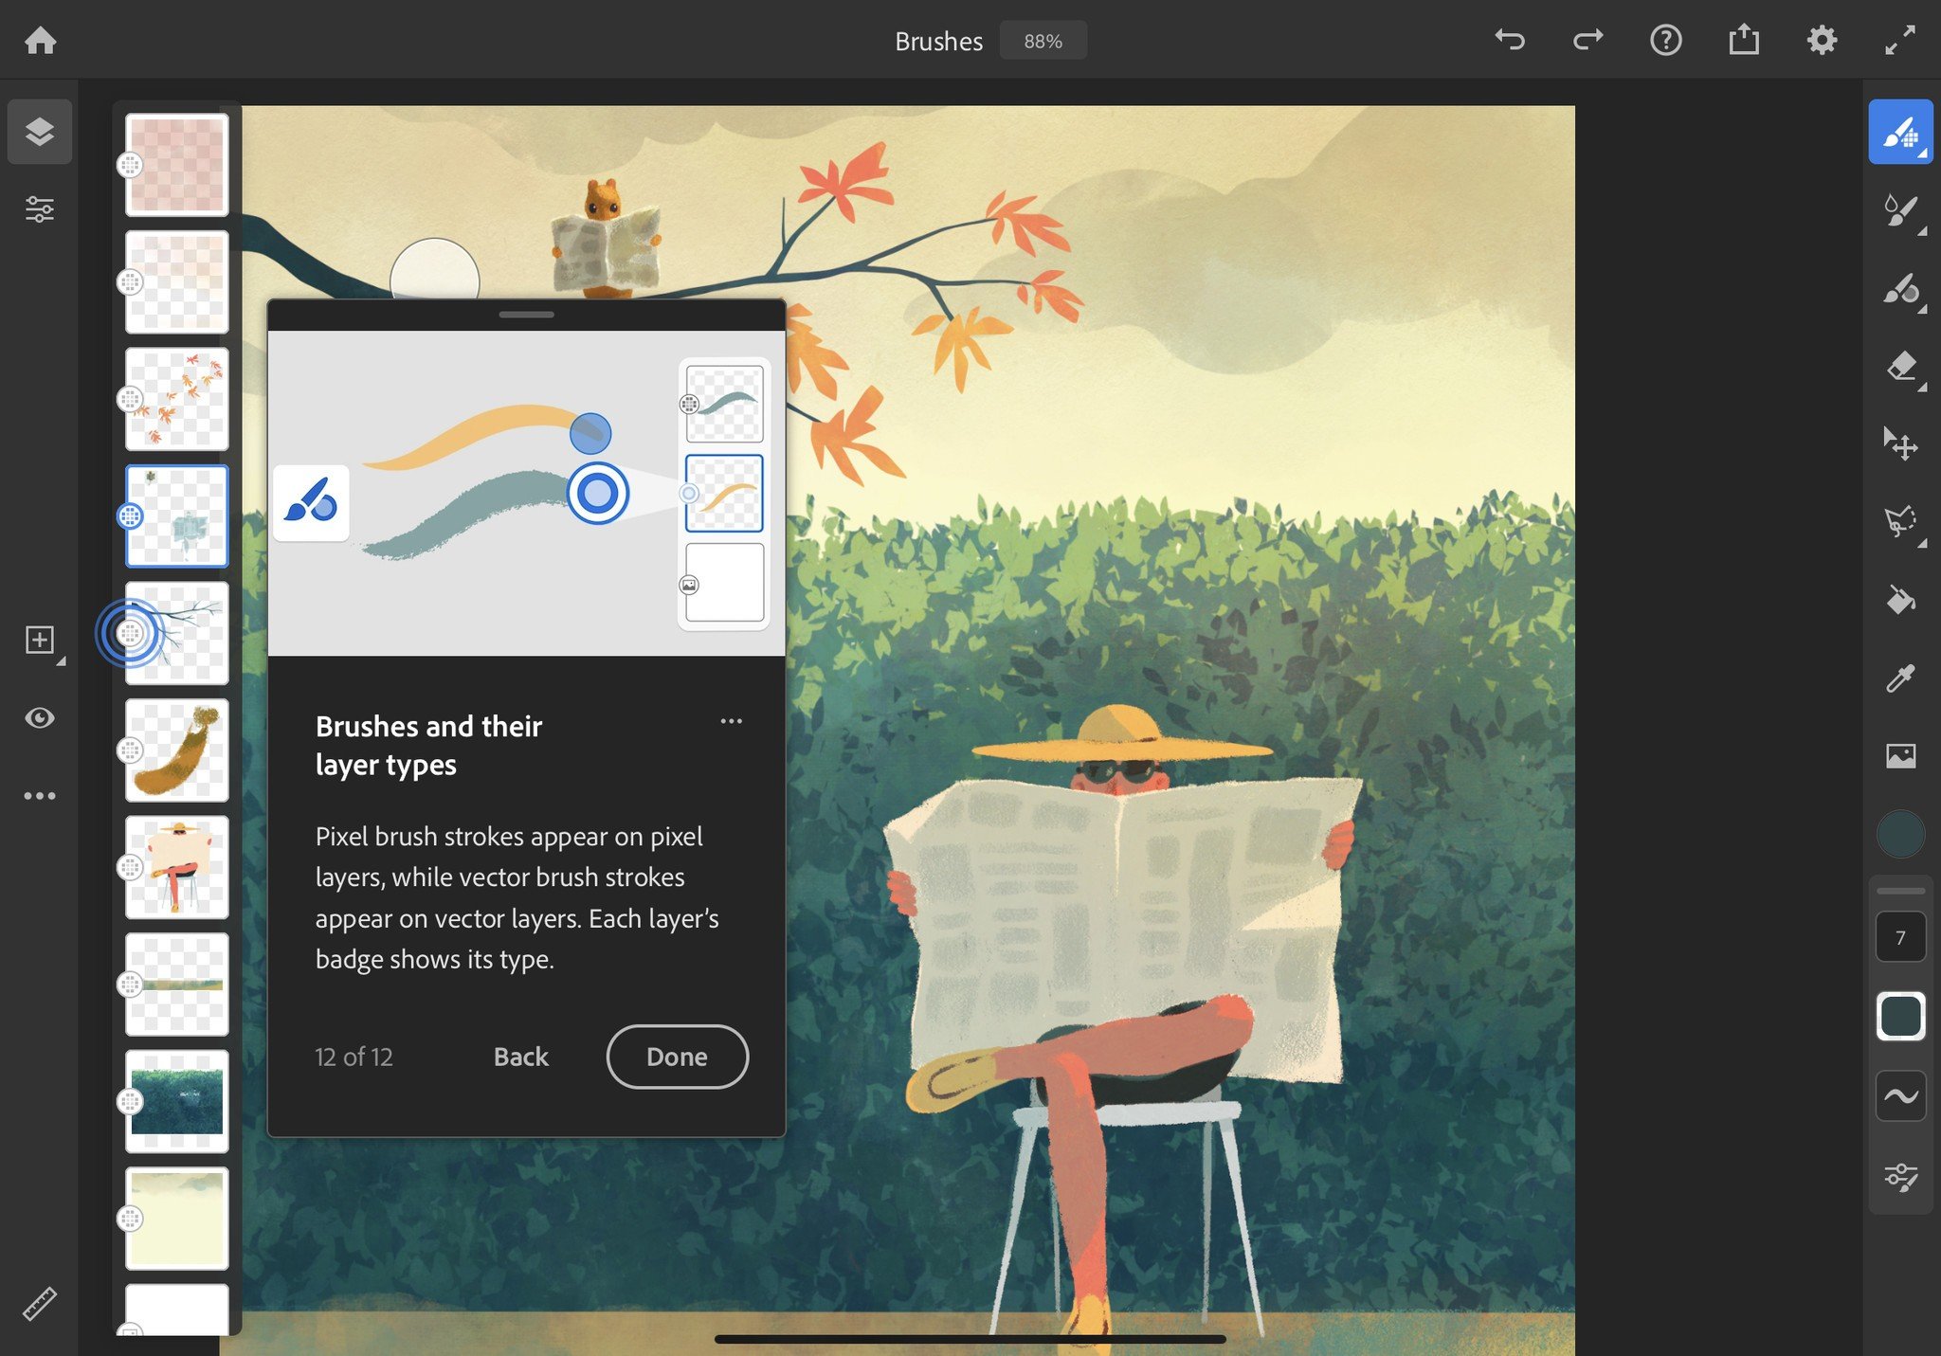Open more options on the tutorial card

point(731,720)
